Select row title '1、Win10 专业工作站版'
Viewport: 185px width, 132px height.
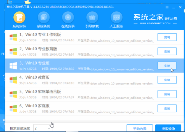click(40, 35)
